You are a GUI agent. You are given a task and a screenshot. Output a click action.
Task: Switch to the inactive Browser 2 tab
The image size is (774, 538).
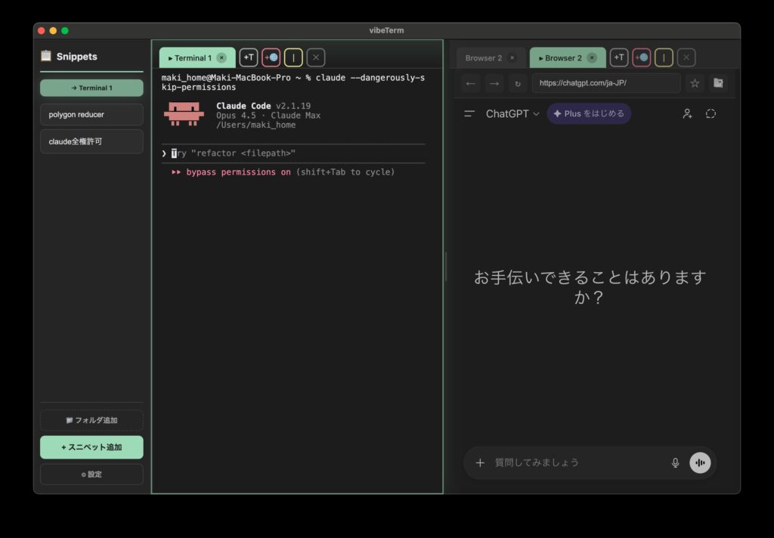coord(484,57)
